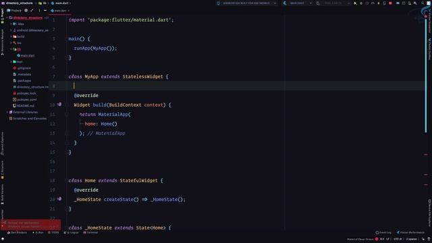Click the Flutter logo icon in toolbar
This screenshot has height=243, width=432.
[x=285, y=3]
